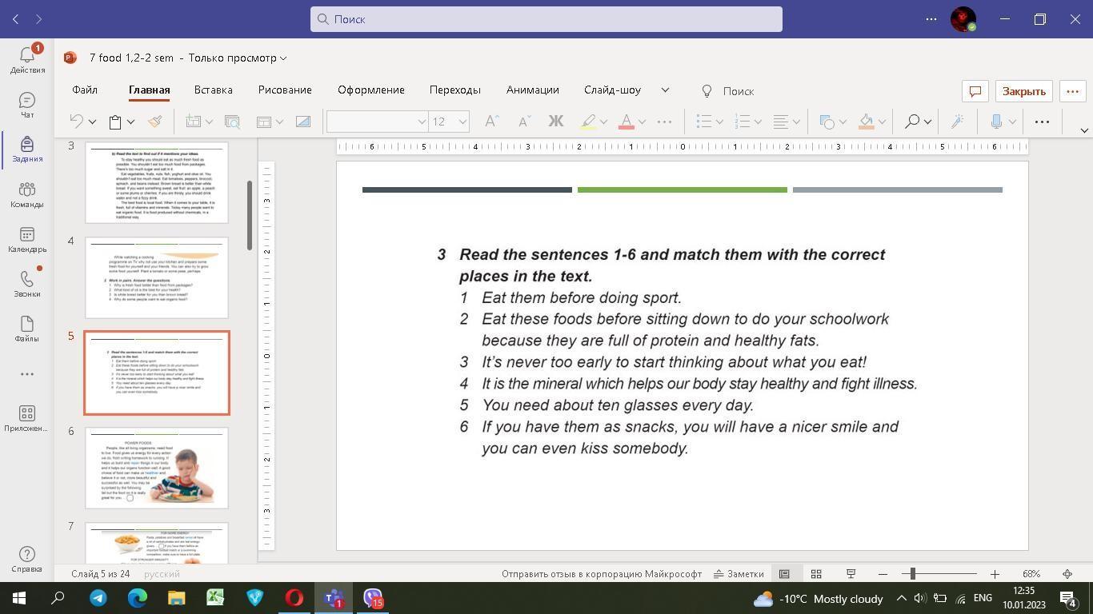This screenshot has width=1093, height=614.
Task: Go back with the Teams back arrow
Action: (16, 19)
